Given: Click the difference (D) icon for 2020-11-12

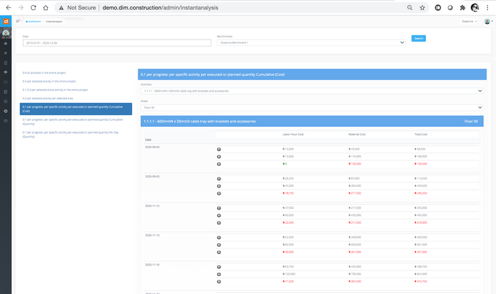Looking at the screenshot, I should click(219, 223).
